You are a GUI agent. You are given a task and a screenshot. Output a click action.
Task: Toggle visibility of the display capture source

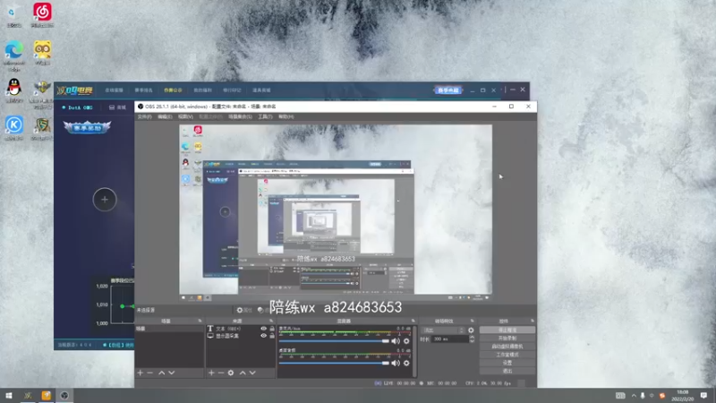point(263,336)
